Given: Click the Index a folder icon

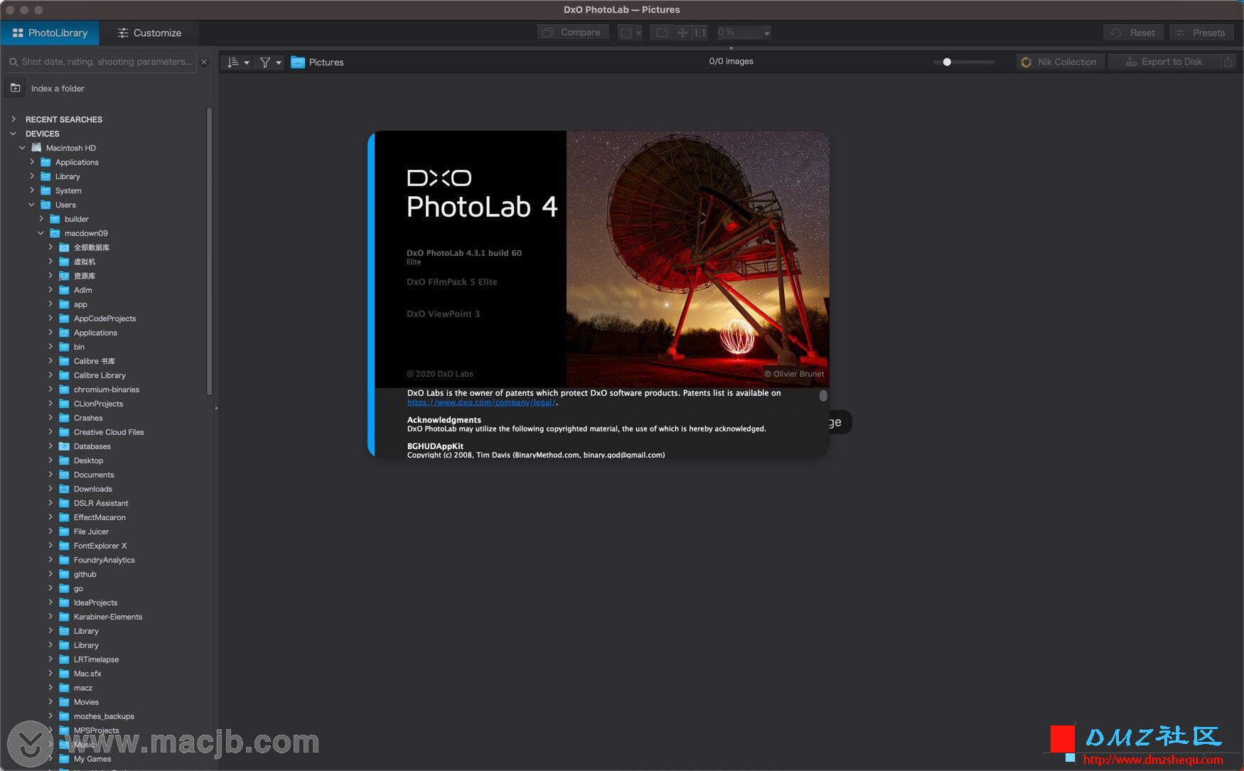Looking at the screenshot, I should (16, 88).
